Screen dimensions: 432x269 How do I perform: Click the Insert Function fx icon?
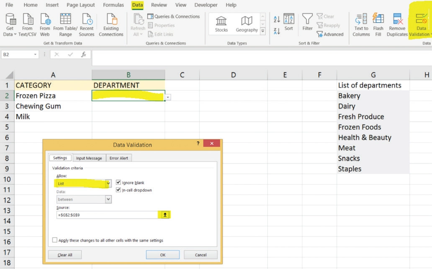tap(83, 54)
